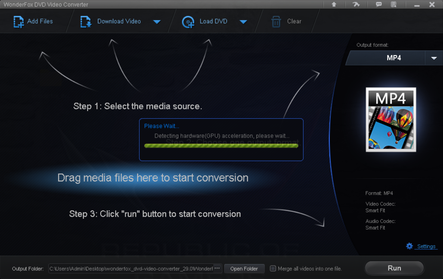
Task: Click the large MP4 format thumbnail
Action: pyautogui.click(x=391, y=119)
